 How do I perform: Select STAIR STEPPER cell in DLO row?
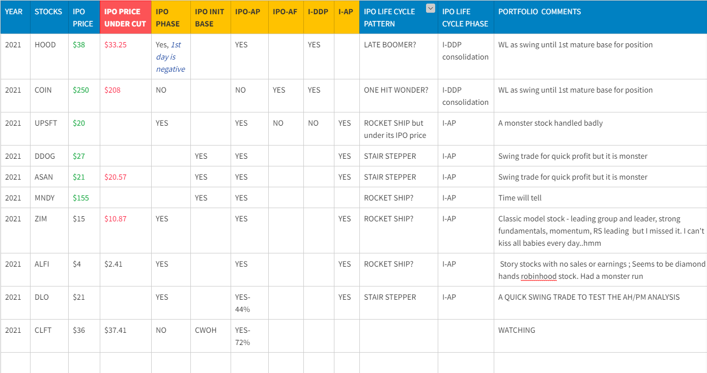pyautogui.click(x=399, y=303)
